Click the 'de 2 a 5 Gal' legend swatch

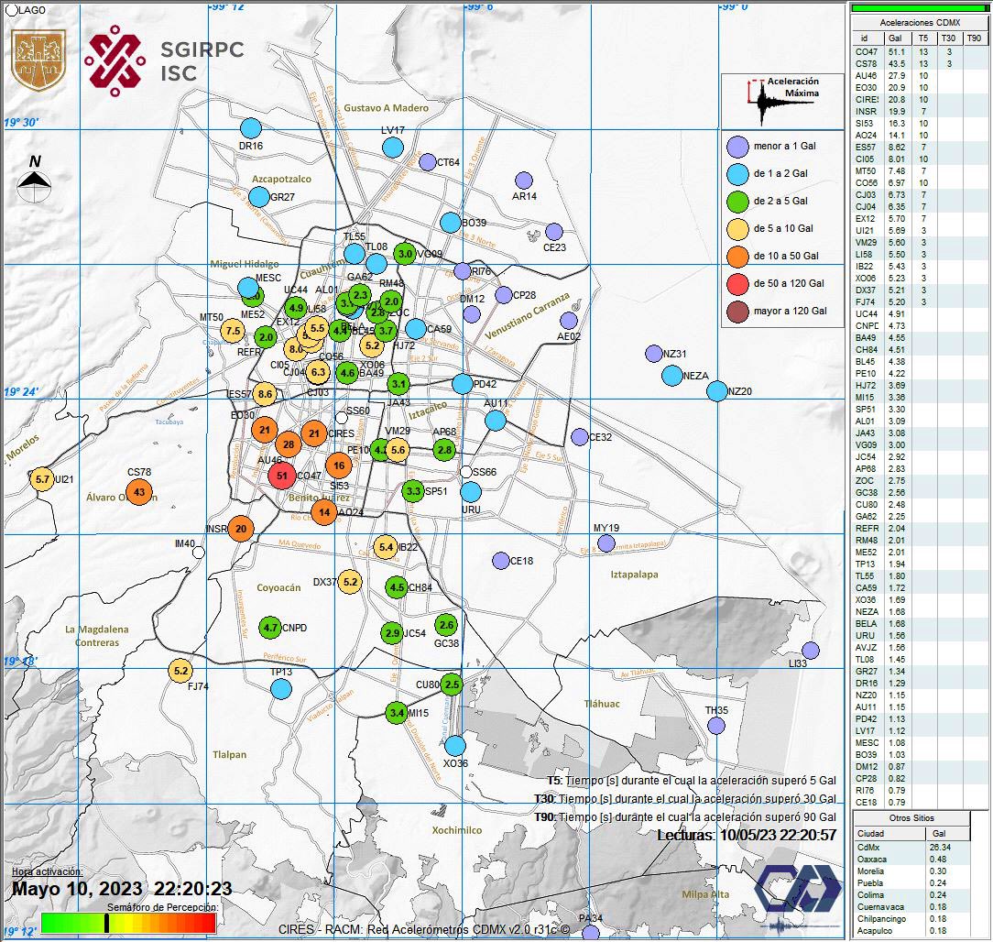pyautogui.click(x=737, y=202)
